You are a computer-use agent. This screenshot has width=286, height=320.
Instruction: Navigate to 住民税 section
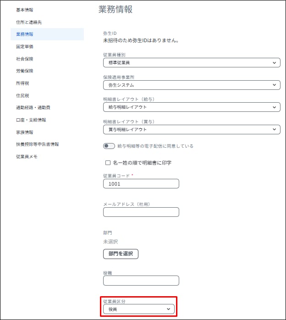click(22, 95)
